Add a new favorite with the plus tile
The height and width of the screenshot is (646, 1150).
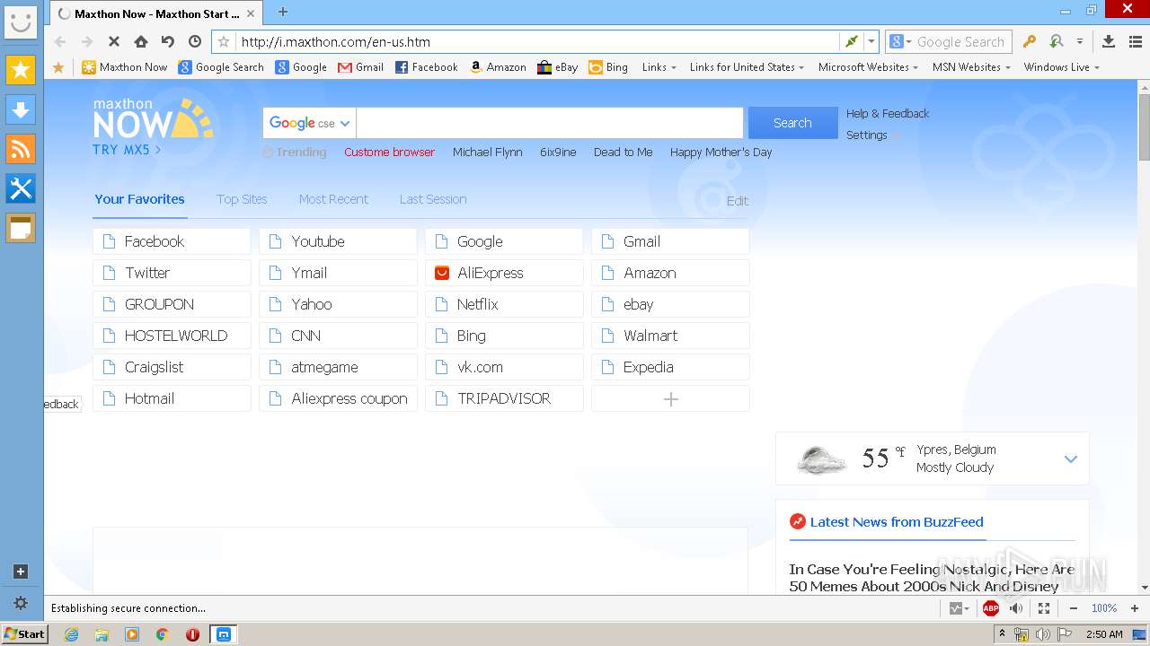click(x=670, y=398)
